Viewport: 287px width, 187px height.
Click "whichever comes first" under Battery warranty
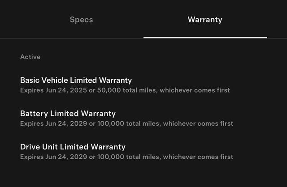click(198, 123)
